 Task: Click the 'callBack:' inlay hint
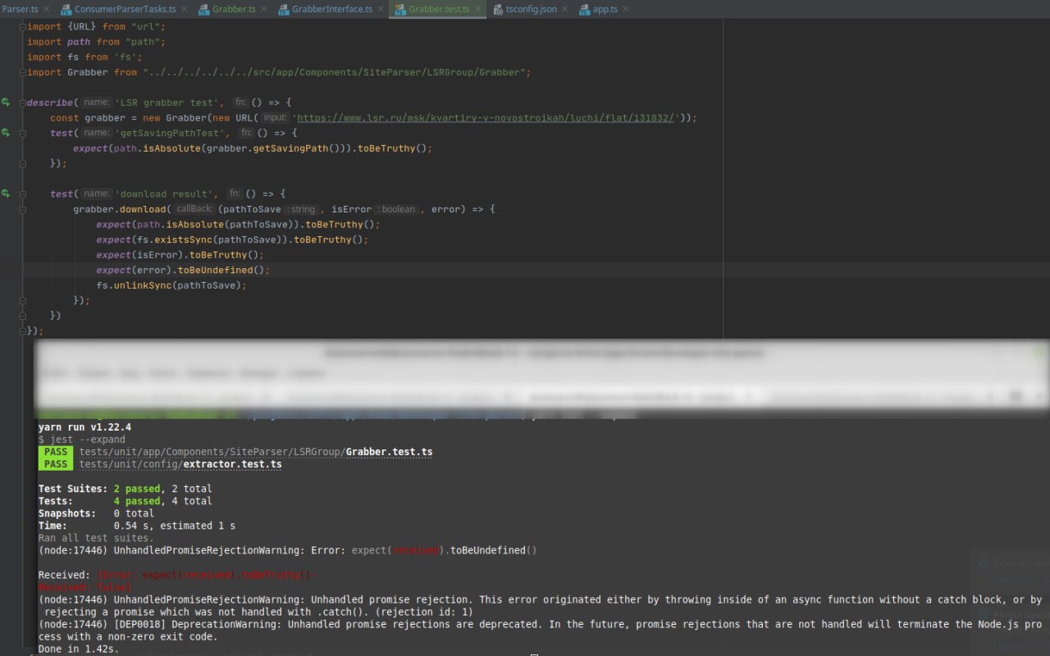coord(194,209)
